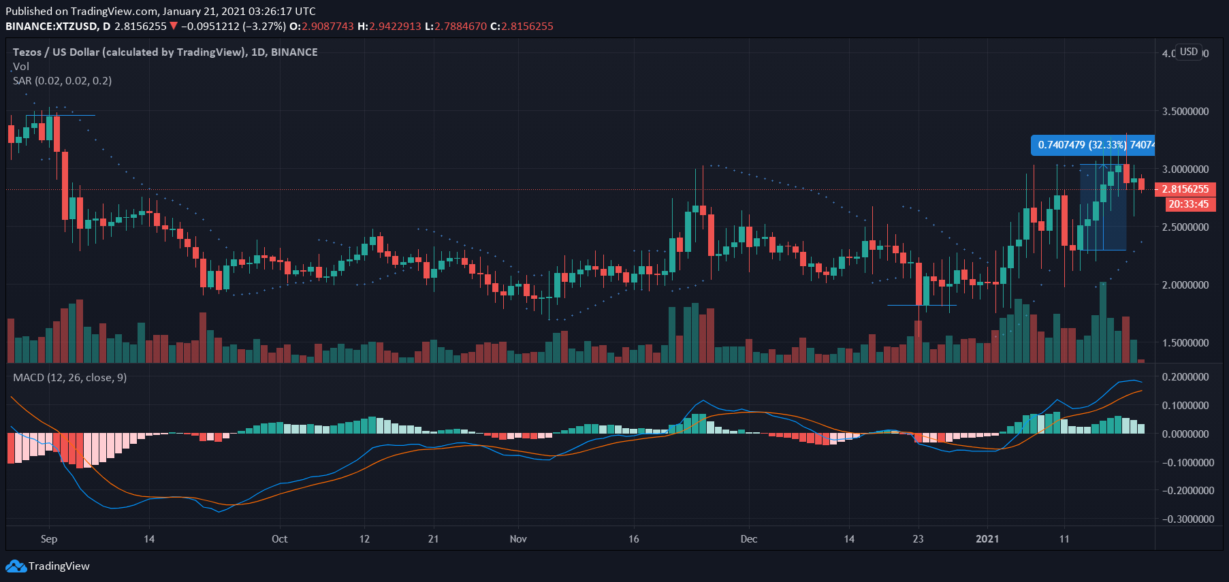
Task: Click the 0.0000000 MACD axis label
Action: [1185, 434]
